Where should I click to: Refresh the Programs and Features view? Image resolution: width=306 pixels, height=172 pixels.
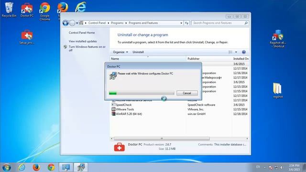[x=187, y=23]
